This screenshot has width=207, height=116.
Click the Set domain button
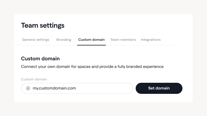pos(159,88)
